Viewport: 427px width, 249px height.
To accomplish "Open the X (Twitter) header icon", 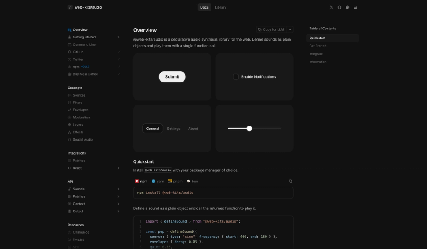I will click(331, 7).
